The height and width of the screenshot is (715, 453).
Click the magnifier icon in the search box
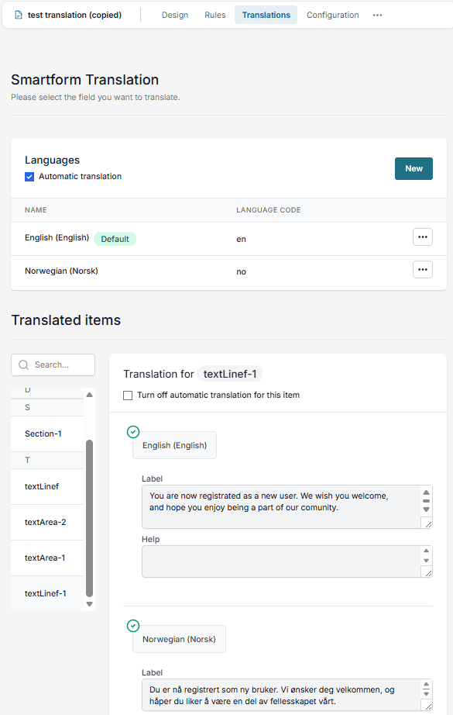[24, 364]
